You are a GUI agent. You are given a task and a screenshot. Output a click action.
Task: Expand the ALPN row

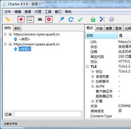point(93,86)
